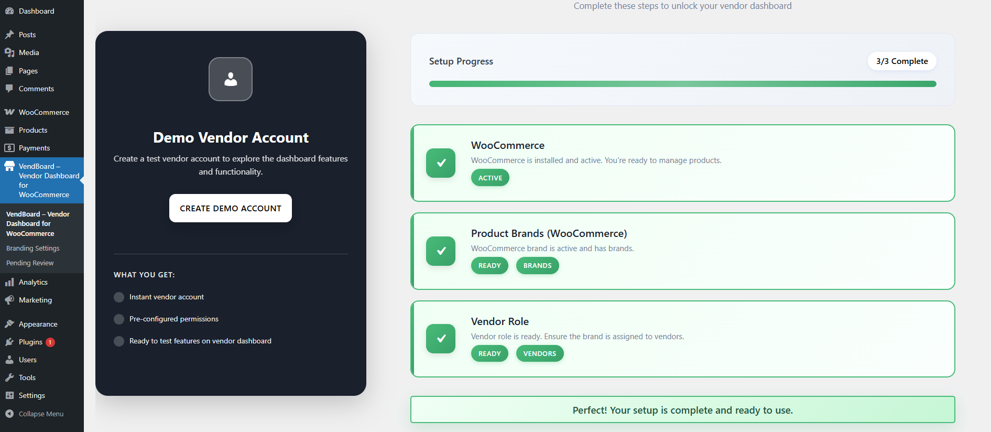Screen dimensions: 991x432
Task: Click the Posts pushpin icon
Action: point(9,35)
